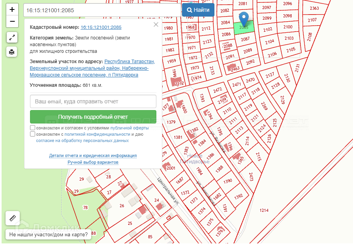Select parcel 1687 on the map
353x245 pixels.
(179, 181)
